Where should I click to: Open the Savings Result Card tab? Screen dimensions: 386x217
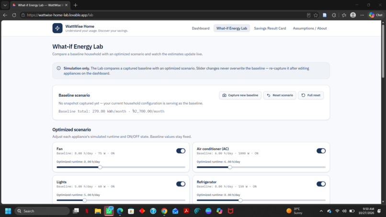click(x=270, y=28)
